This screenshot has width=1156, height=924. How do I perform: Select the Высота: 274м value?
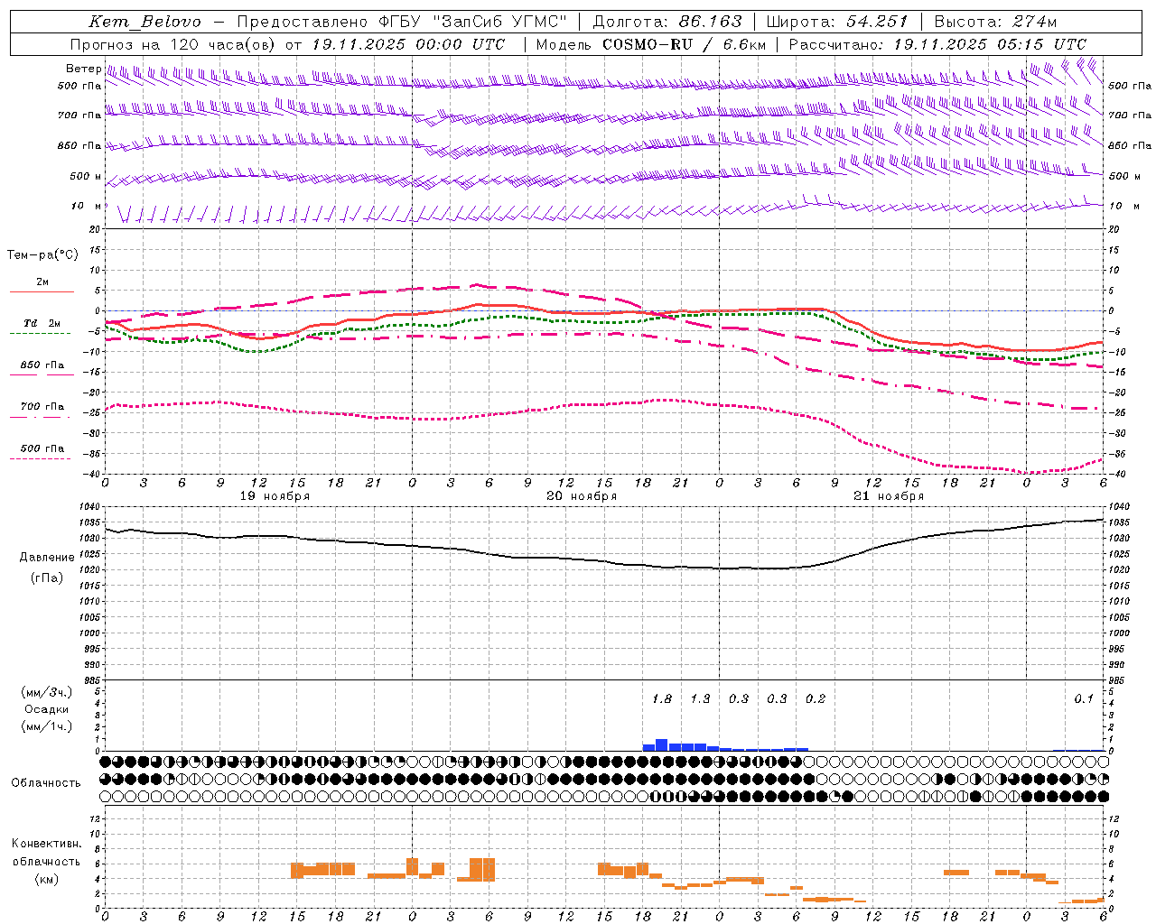click(995, 22)
